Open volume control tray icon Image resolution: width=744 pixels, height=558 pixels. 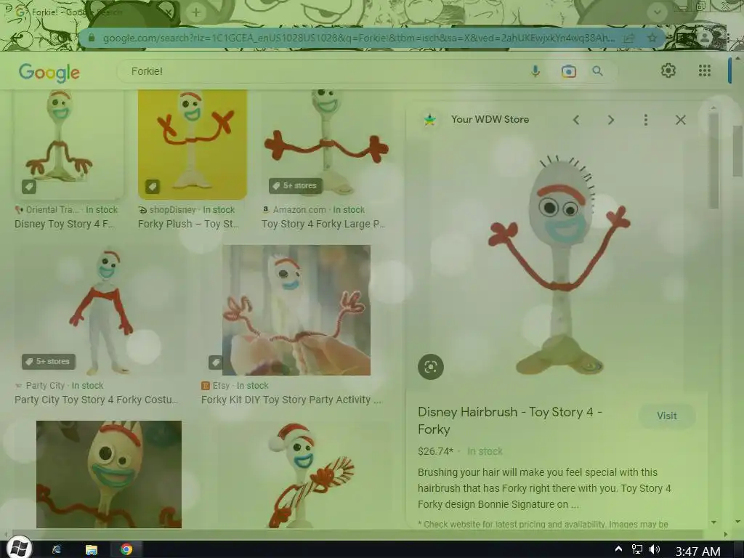(x=655, y=549)
